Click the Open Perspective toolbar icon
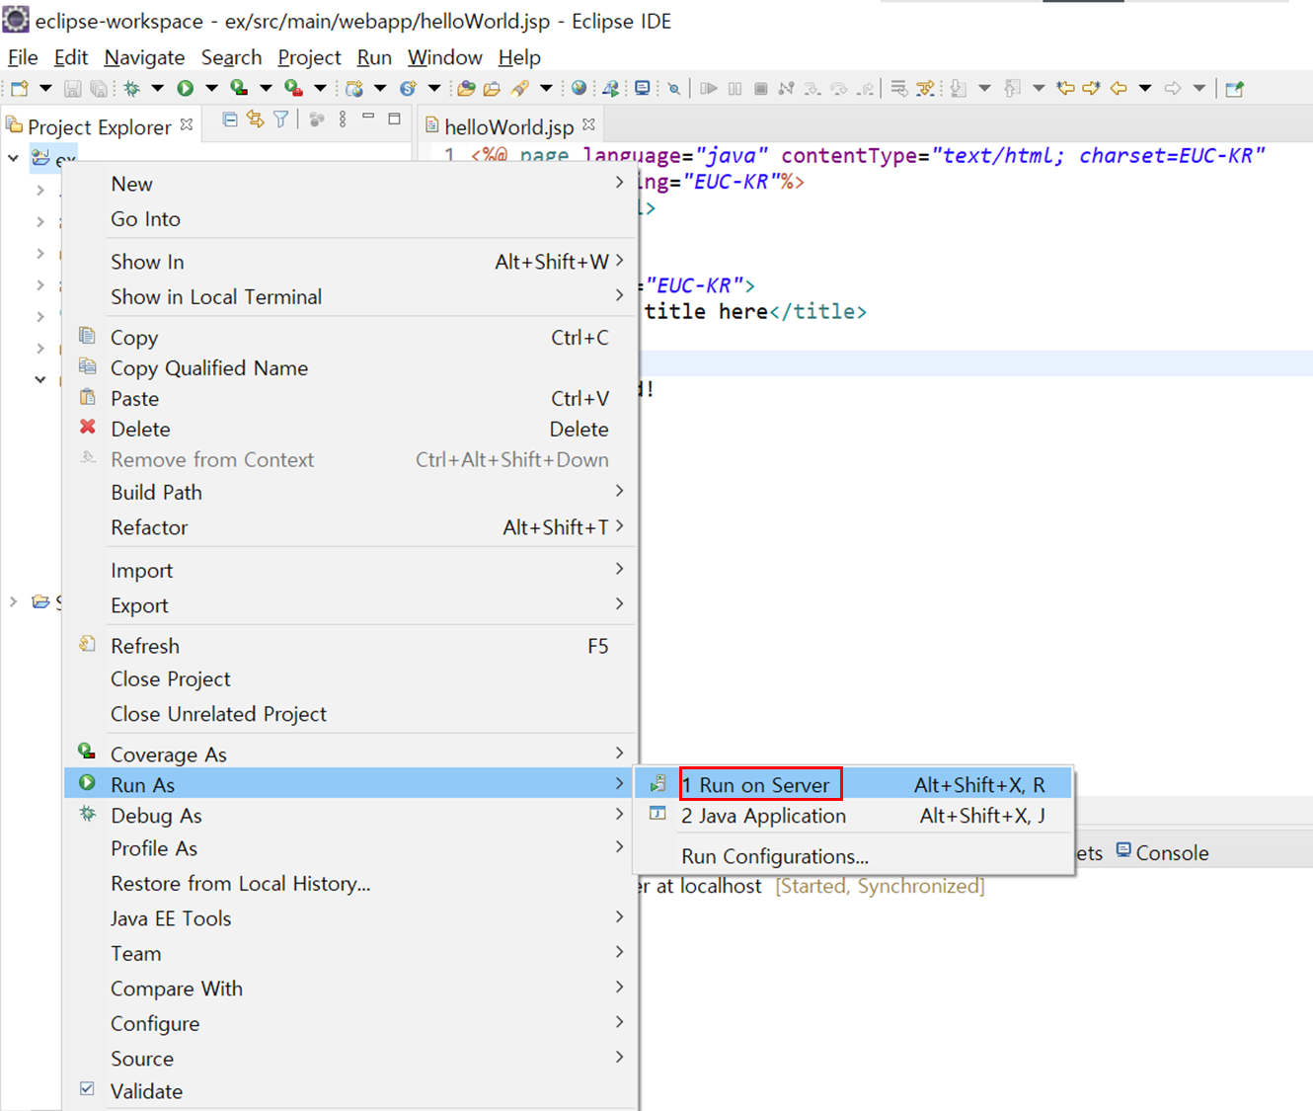Viewport: 1313px width, 1111px height. 1234,88
